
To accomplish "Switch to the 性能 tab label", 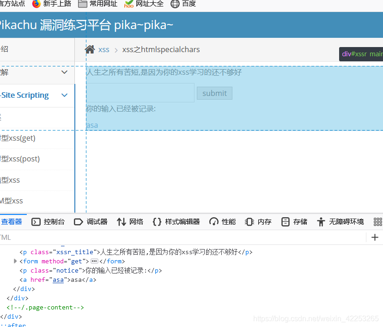I will tap(229, 222).
